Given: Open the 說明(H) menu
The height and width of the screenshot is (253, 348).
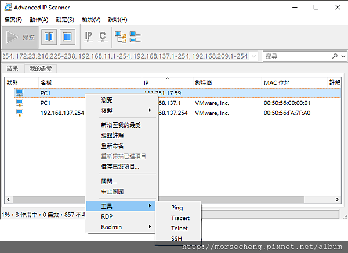Looking at the screenshot, I should coord(118,20).
